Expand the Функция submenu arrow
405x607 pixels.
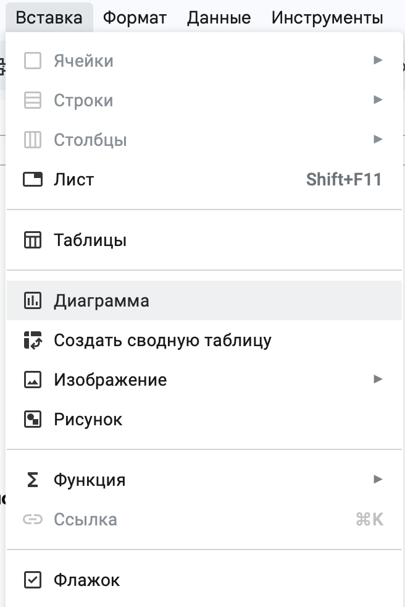[x=378, y=480]
